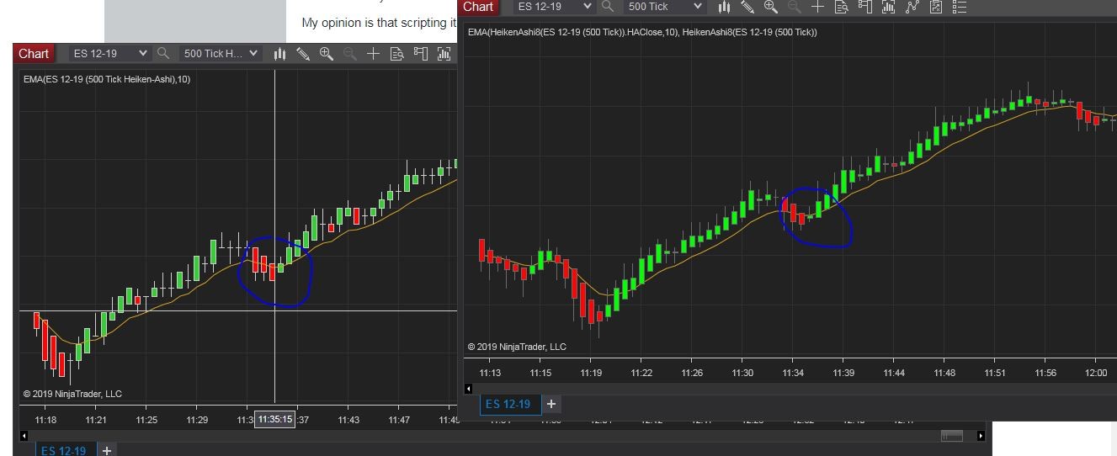The image size is (1117, 456).
Task: Select crosshair cursor icon in right chart
Action: click(817, 7)
